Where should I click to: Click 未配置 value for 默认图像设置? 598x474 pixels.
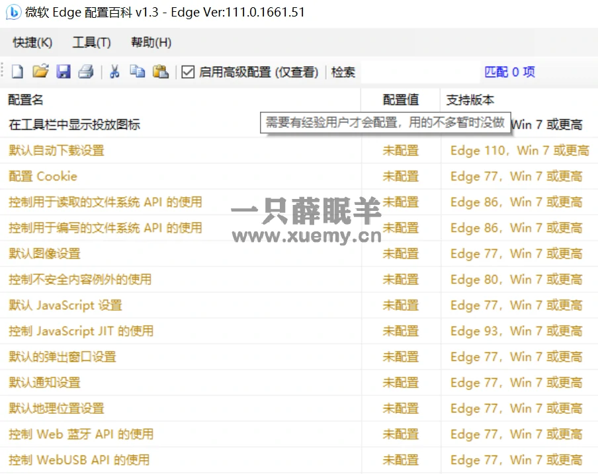400,254
